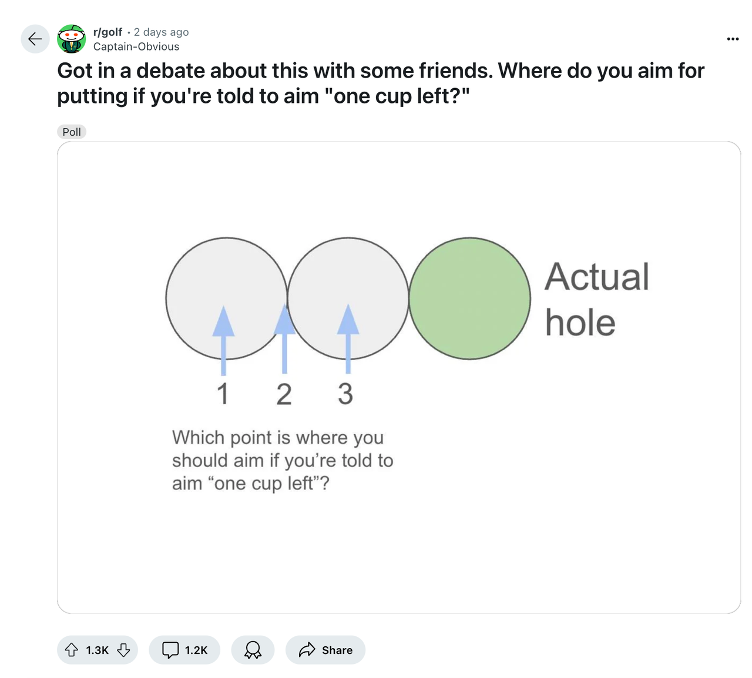Click the "Actual hole" text label
The height and width of the screenshot is (678, 752).
(596, 299)
